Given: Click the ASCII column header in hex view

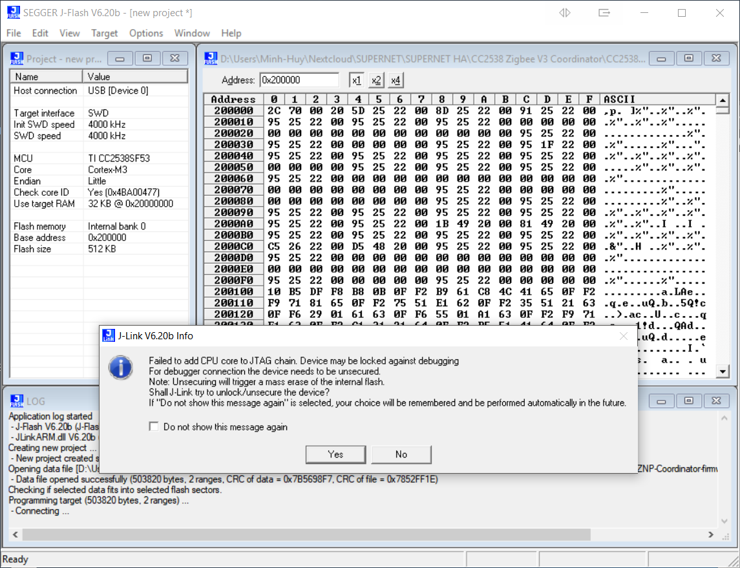Looking at the screenshot, I should pyautogui.click(x=658, y=99).
